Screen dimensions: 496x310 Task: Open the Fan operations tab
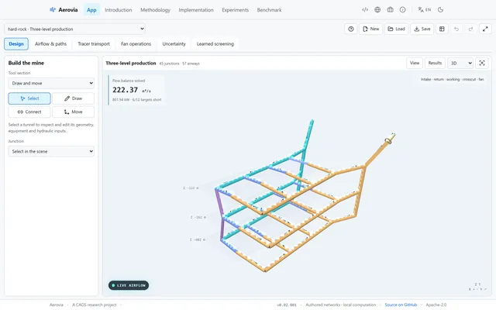[x=136, y=44]
